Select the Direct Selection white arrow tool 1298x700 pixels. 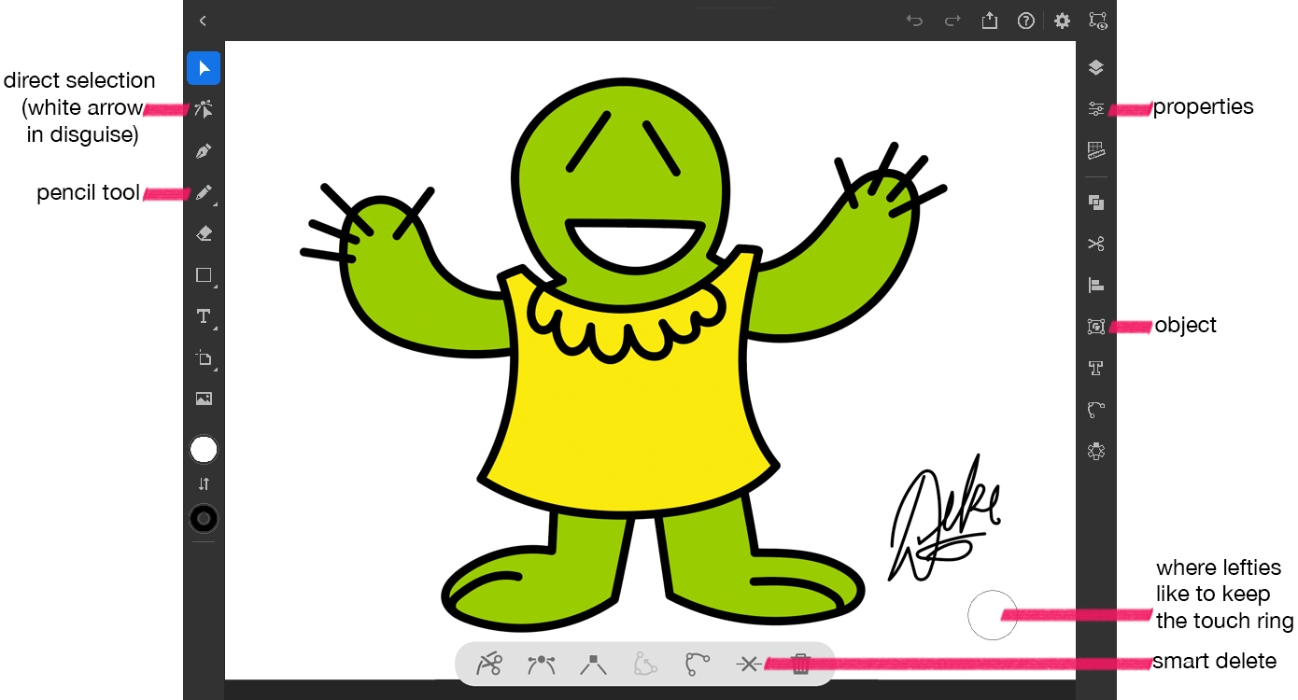click(203, 109)
